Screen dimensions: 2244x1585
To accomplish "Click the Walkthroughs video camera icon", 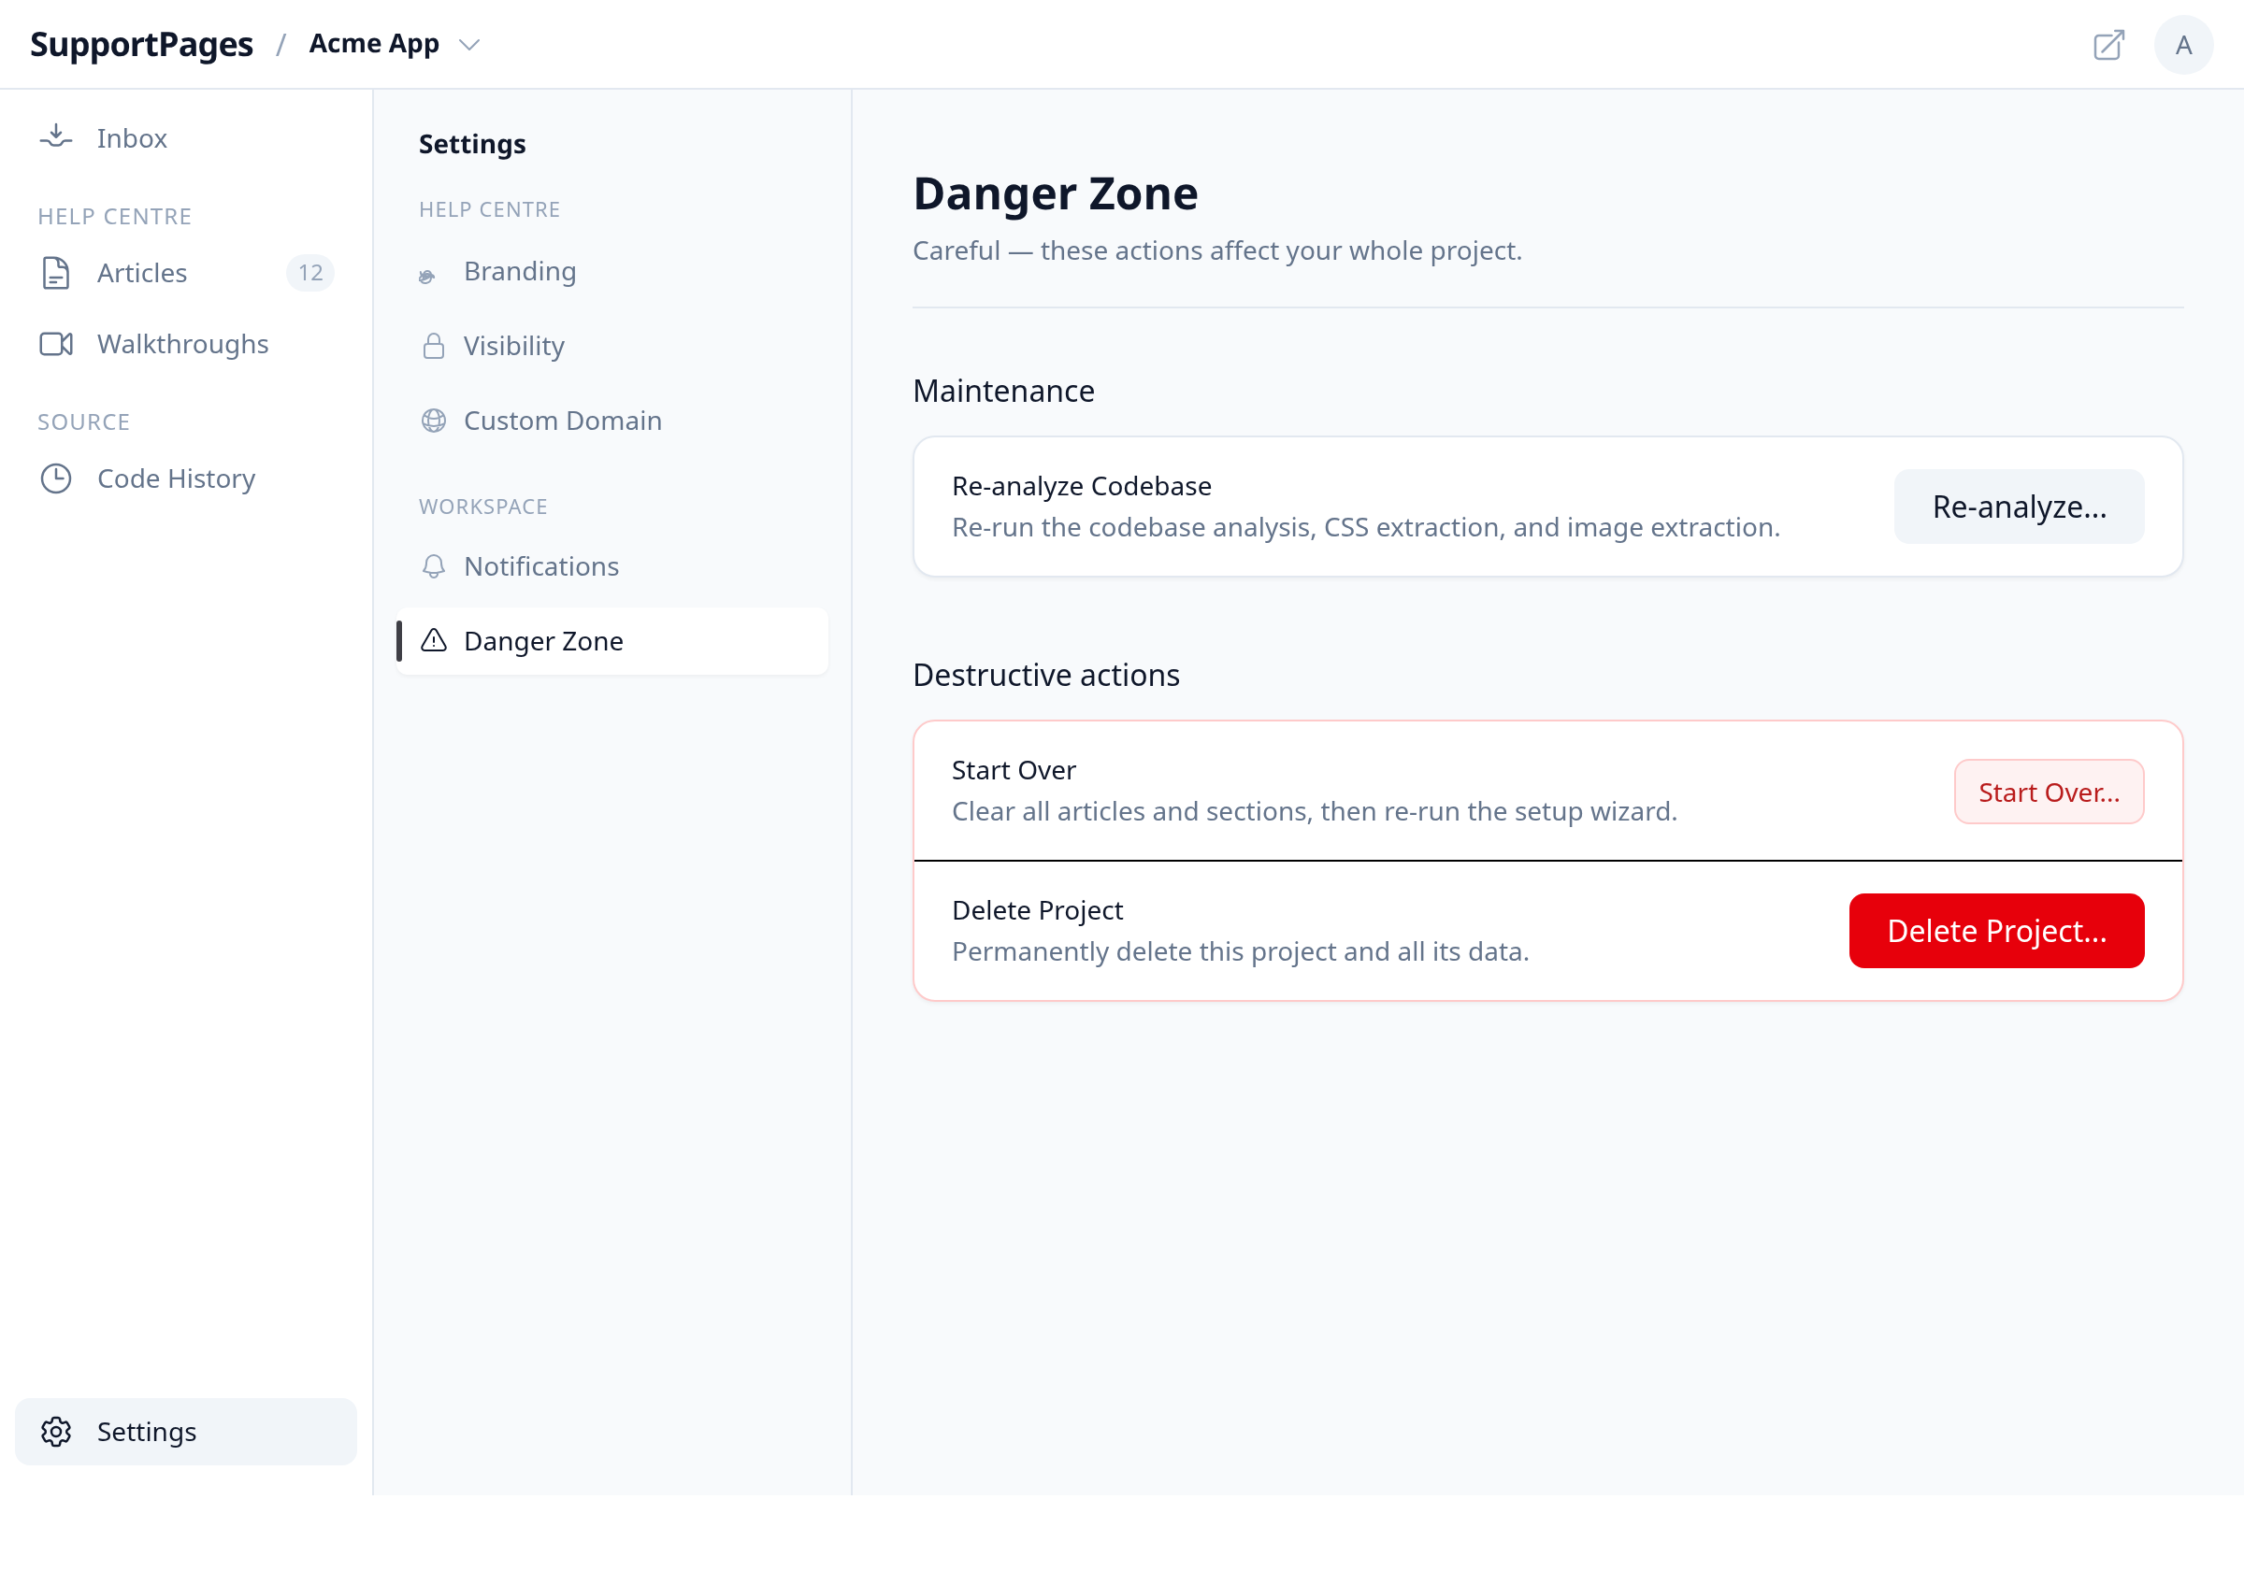I will click(56, 344).
